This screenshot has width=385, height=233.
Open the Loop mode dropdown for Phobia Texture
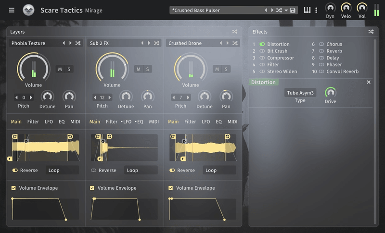63,170
